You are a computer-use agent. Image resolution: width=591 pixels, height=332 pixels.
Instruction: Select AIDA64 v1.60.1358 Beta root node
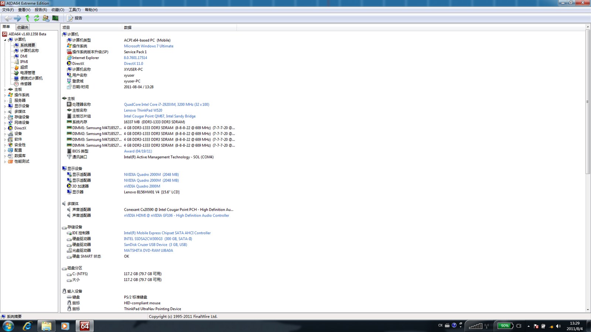pos(27,34)
